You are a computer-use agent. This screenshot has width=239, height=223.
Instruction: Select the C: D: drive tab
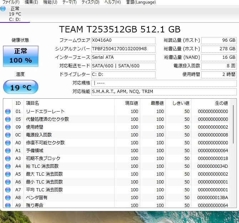(x=15, y=19)
